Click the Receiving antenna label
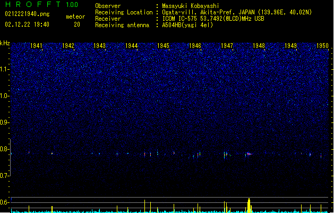Screen dimensions: 334x213 pos(122,25)
